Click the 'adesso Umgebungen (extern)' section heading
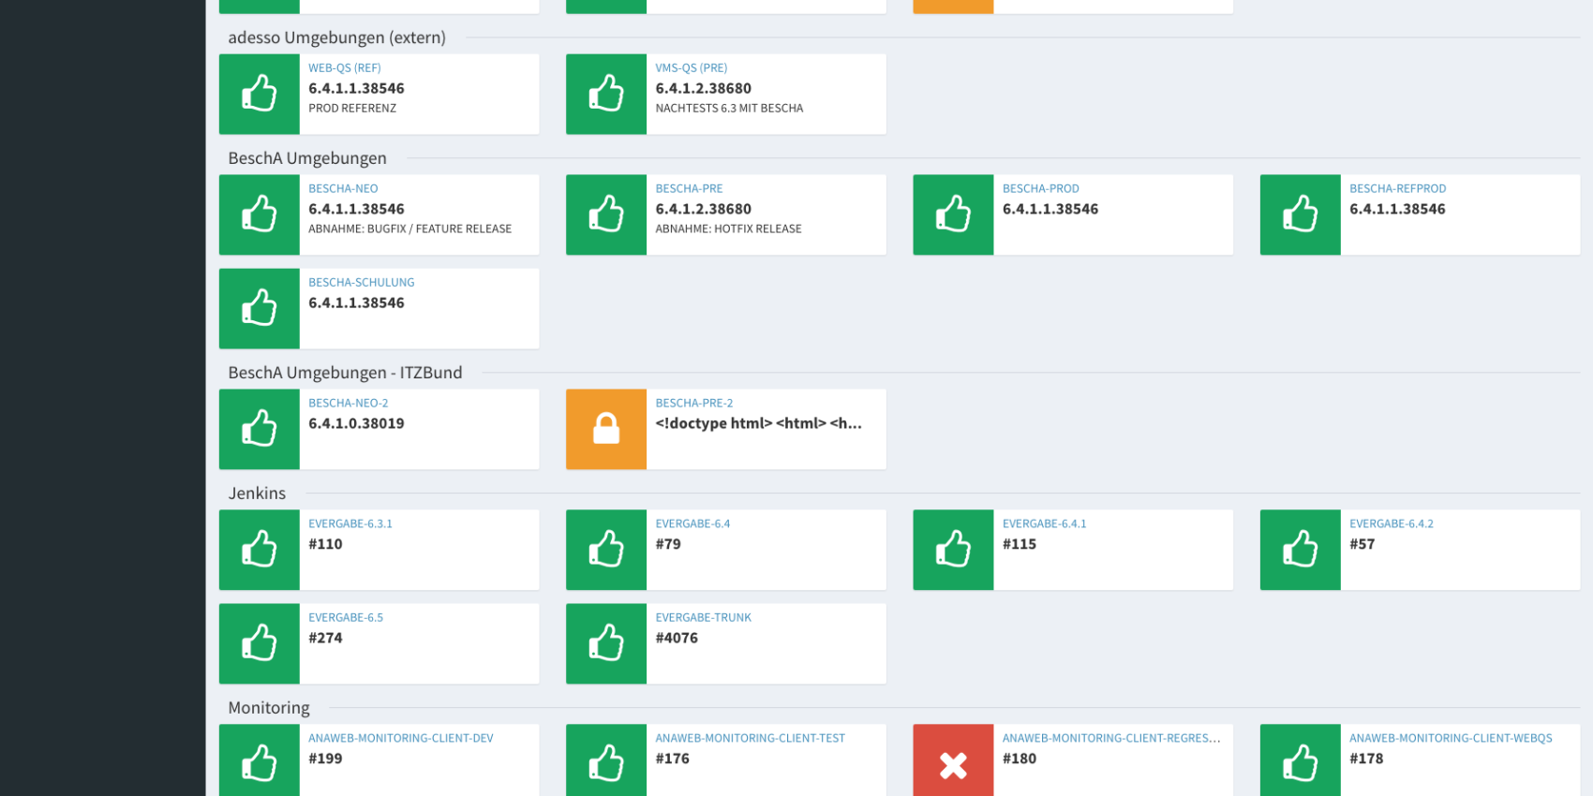1593x796 pixels. point(337,38)
